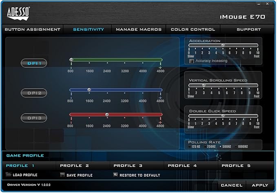The height and width of the screenshot is (193, 277).
Task: Enable the Accuracy Inceasing checkbox
Action: tap(191, 61)
